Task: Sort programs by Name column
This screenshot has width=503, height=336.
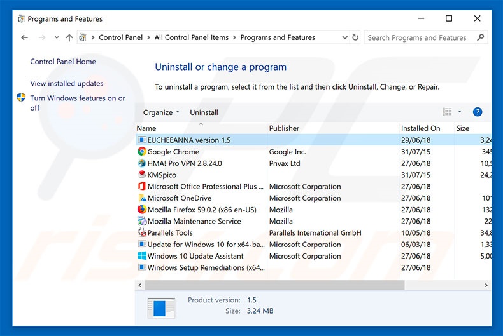Action: 201,128
